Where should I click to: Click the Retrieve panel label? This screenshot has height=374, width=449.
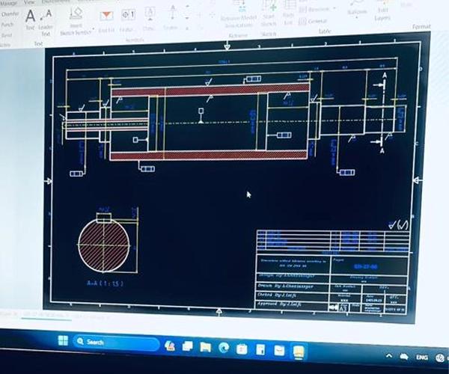coord(238,35)
